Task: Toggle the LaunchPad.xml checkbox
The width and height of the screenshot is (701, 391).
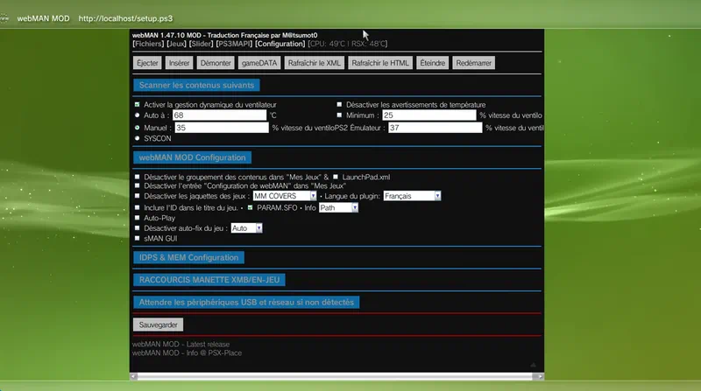Action: [x=336, y=177]
